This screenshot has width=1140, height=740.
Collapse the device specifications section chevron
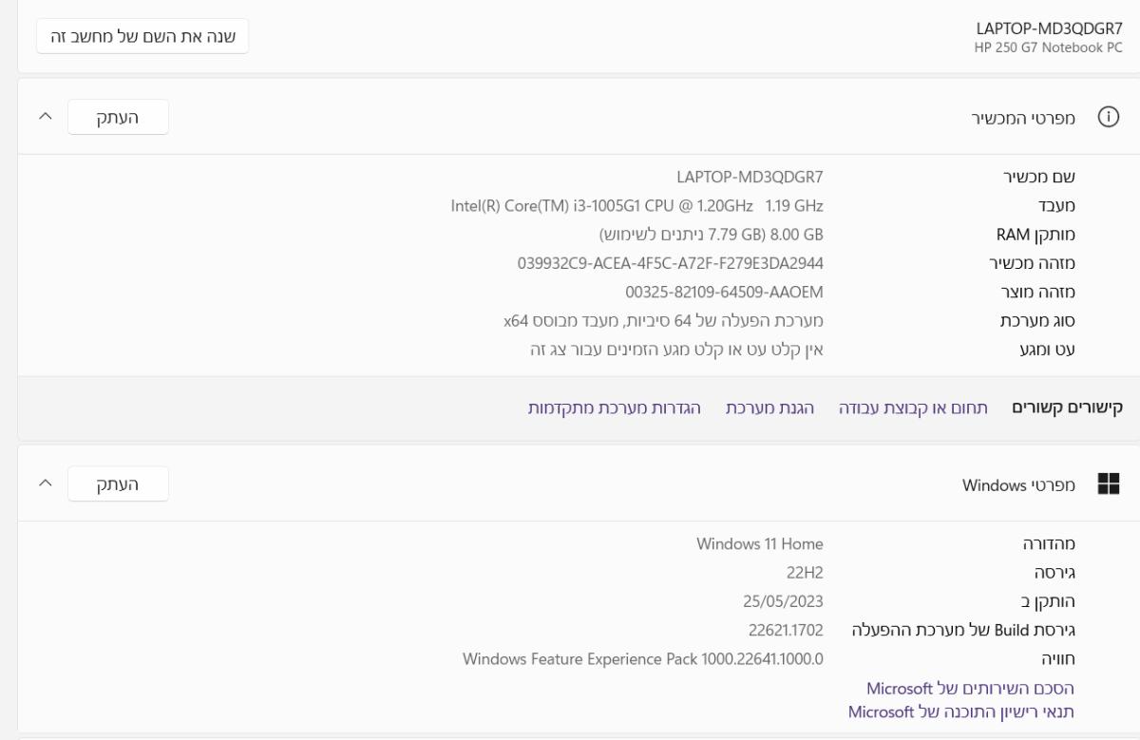coord(45,117)
